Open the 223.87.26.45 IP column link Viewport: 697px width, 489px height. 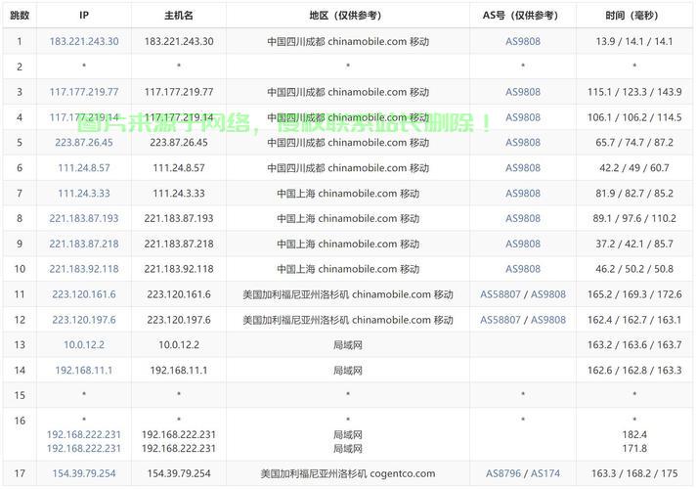tap(84, 143)
